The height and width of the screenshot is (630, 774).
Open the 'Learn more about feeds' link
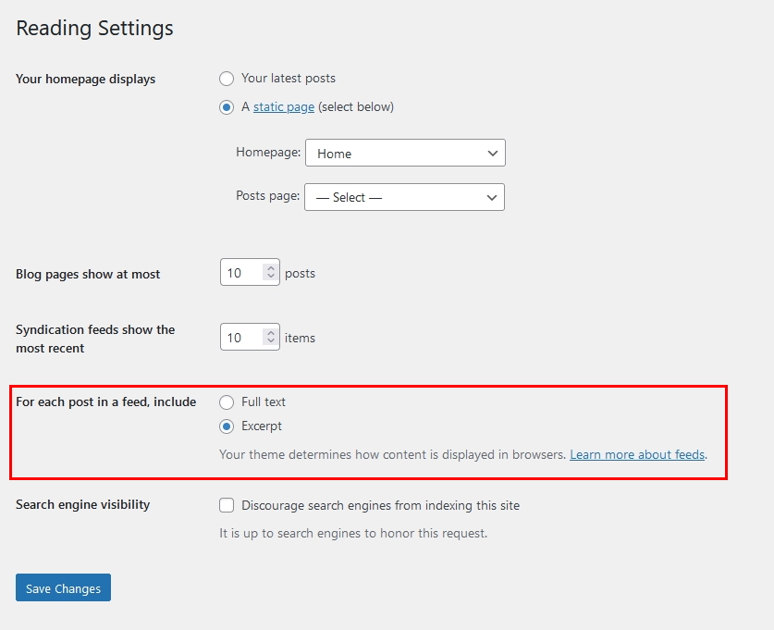click(637, 455)
